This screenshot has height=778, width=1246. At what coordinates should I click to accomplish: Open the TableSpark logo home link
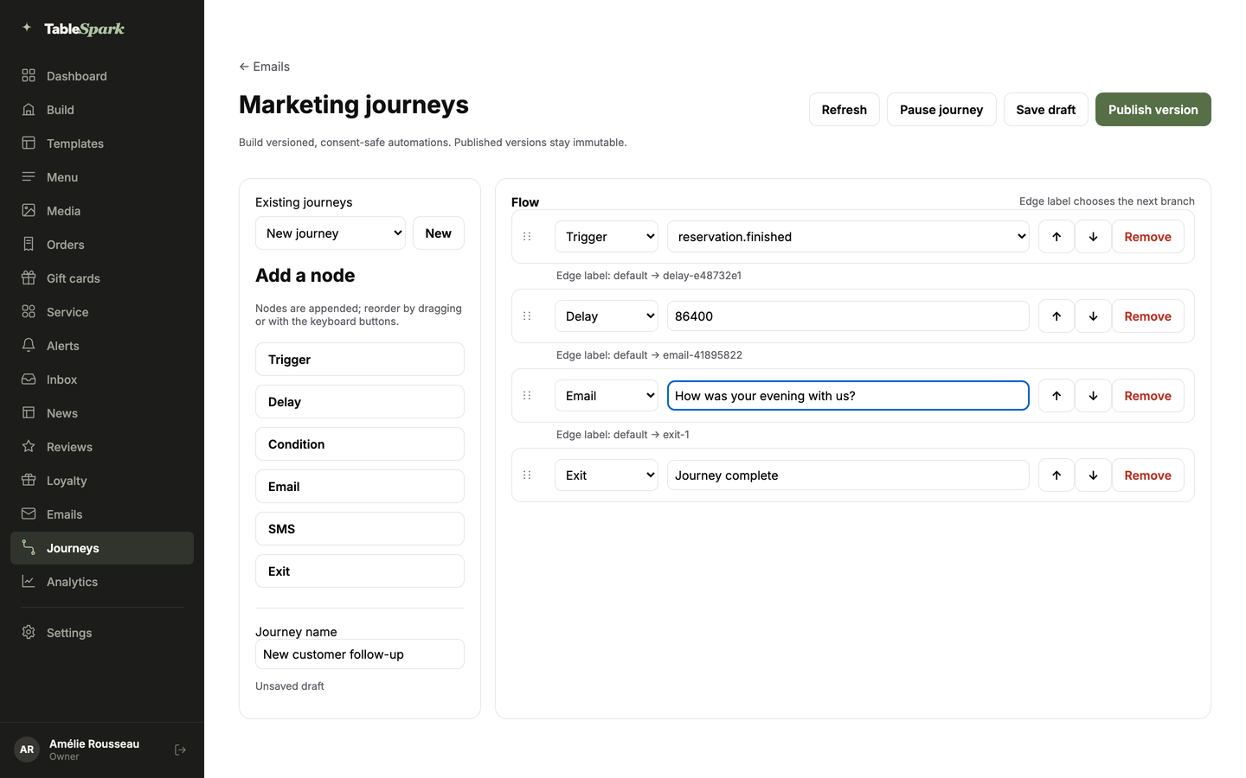74,29
